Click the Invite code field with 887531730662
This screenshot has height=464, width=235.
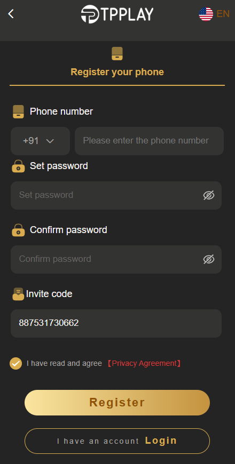pos(116,323)
